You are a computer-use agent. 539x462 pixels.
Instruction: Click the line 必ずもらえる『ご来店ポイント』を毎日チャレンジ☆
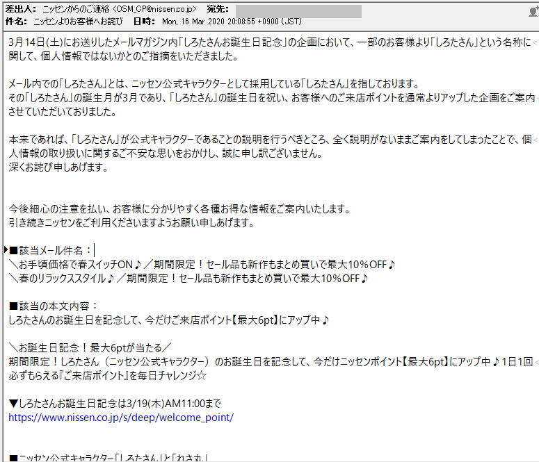coord(107,375)
